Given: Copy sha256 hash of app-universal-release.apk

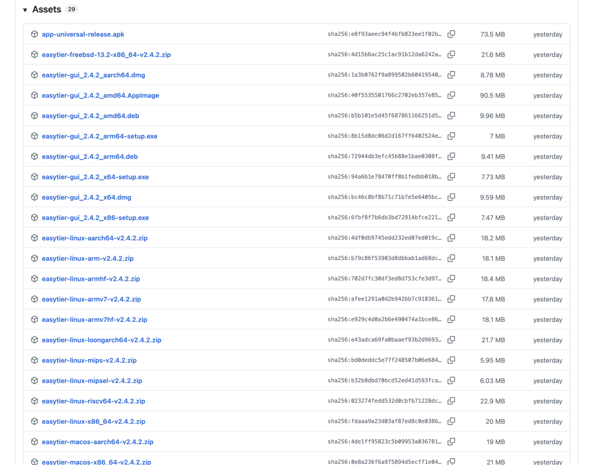Looking at the screenshot, I should point(451,34).
